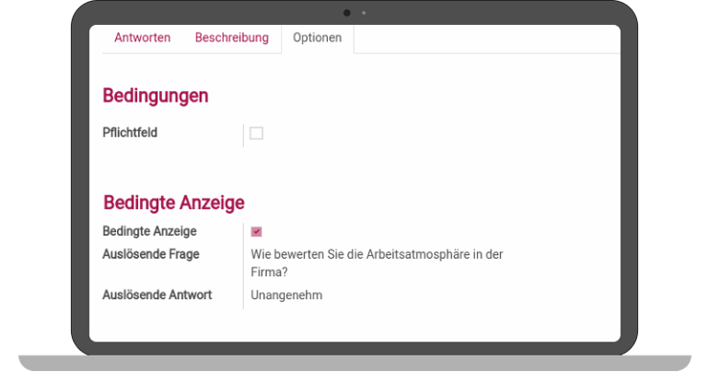The image size is (709, 372).
Task: Open the Beschreibung tab
Action: [x=231, y=38]
